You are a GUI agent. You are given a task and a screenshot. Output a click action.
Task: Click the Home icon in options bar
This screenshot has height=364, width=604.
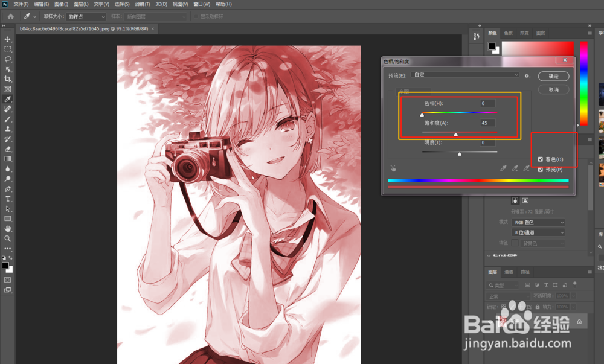pyautogui.click(x=11, y=16)
